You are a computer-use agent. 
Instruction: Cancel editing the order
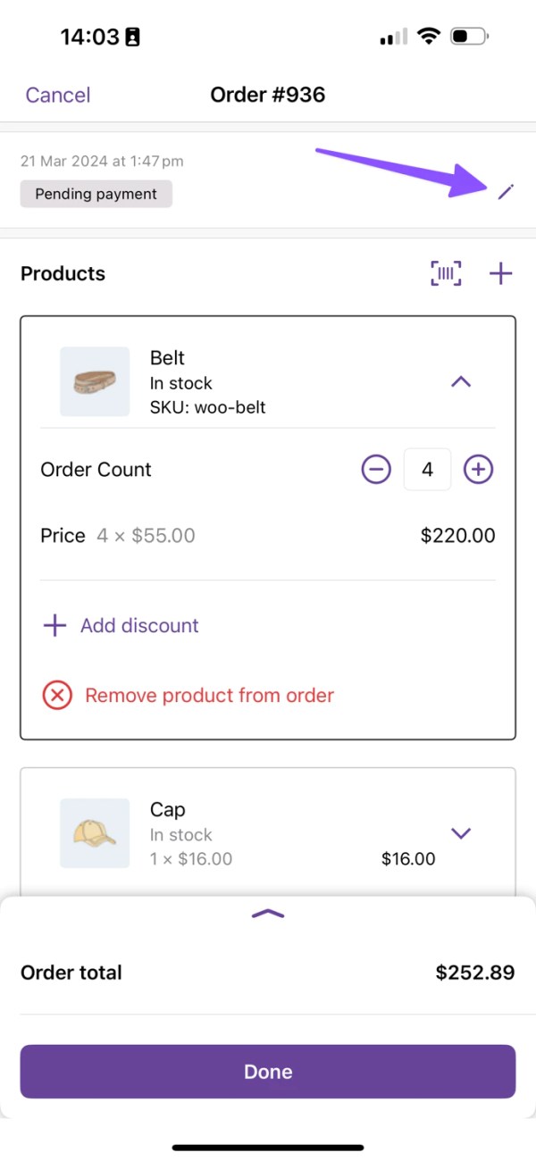pos(58,95)
